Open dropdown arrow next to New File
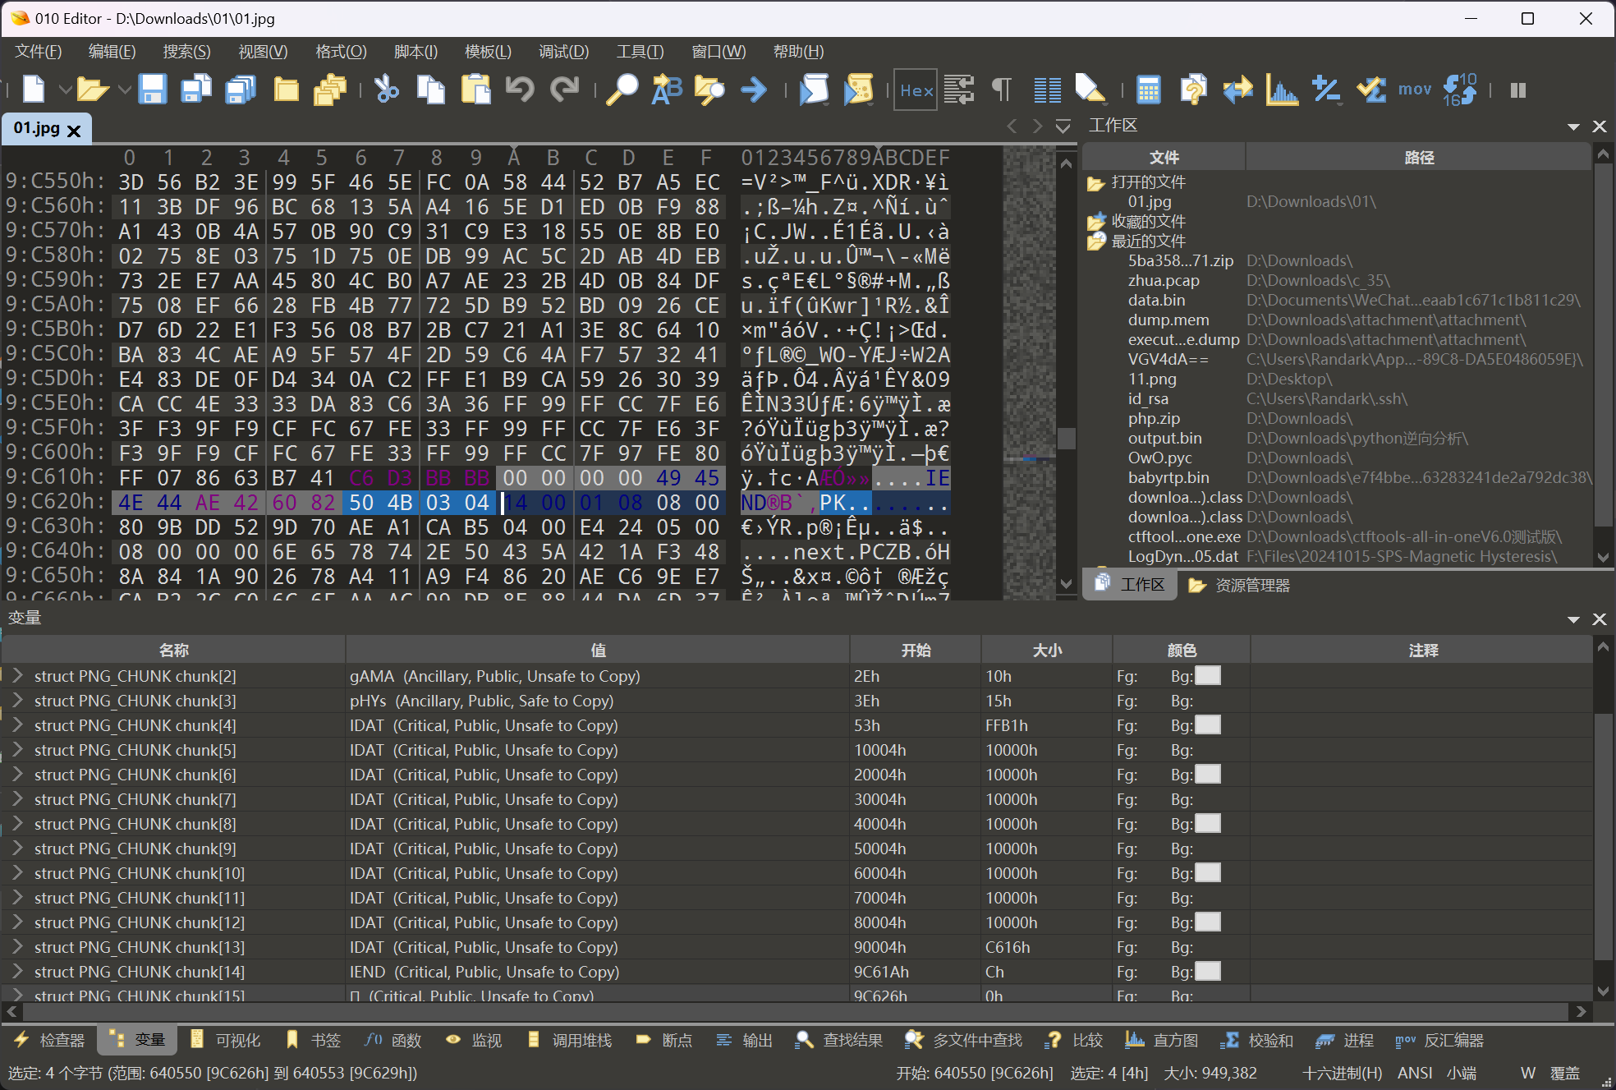This screenshot has width=1616, height=1090. point(64,89)
